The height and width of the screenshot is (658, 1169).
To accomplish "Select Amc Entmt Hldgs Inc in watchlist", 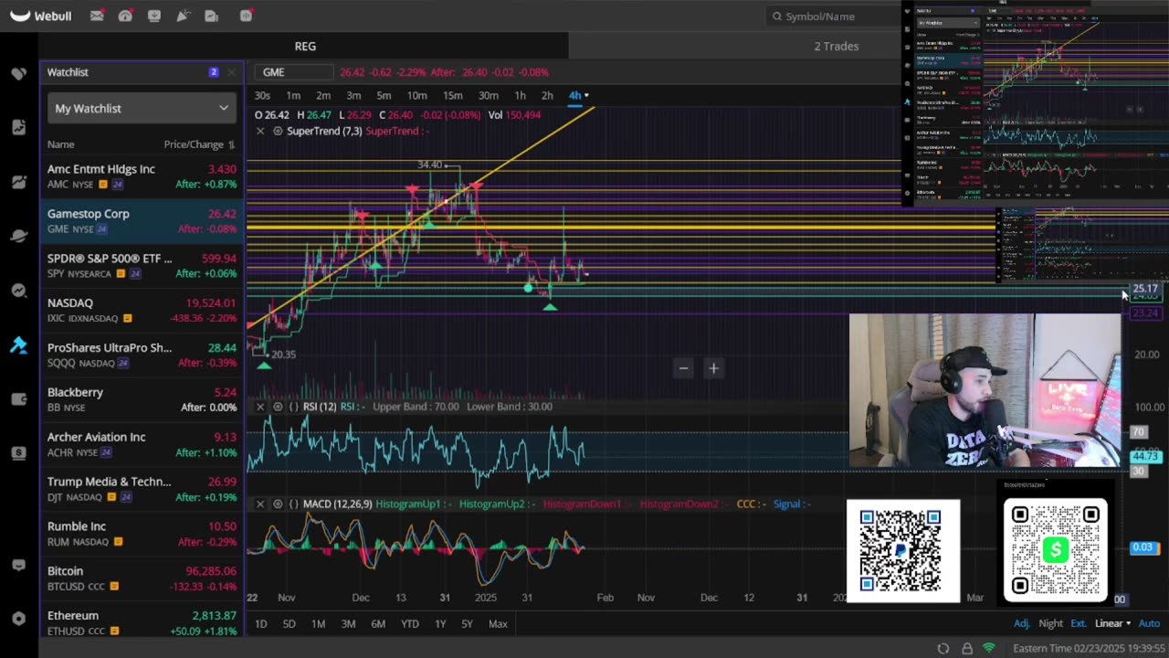I will pyautogui.click(x=142, y=176).
